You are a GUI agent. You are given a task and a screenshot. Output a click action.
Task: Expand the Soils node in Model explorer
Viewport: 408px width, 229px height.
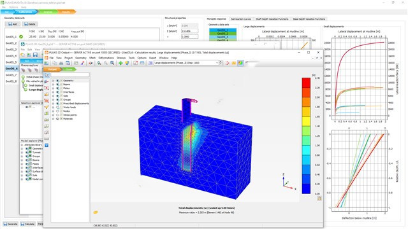click(22, 176)
